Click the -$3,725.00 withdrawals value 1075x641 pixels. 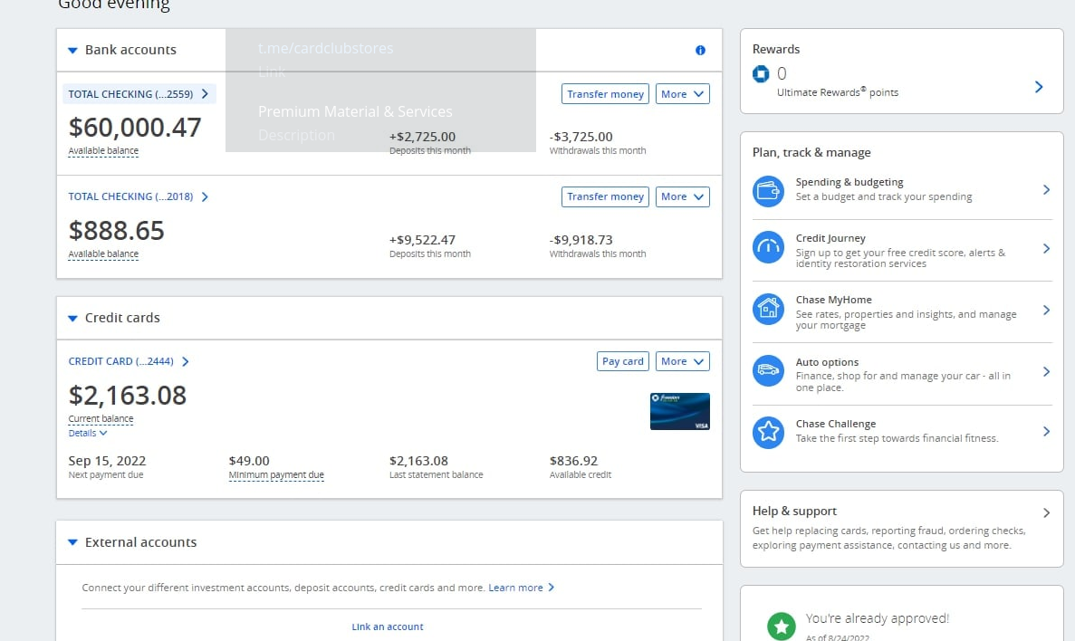tap(581, 137)
